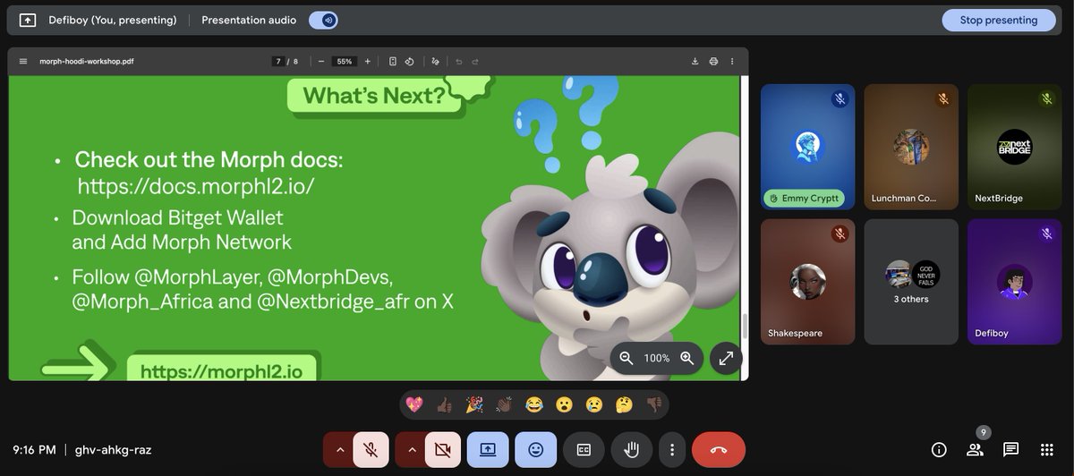Send surprised face reaction
Image resolution: width=1074 pixels, height=476 pixels.
click(564, 404)
